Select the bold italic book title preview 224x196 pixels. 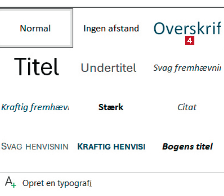point(187,146)
